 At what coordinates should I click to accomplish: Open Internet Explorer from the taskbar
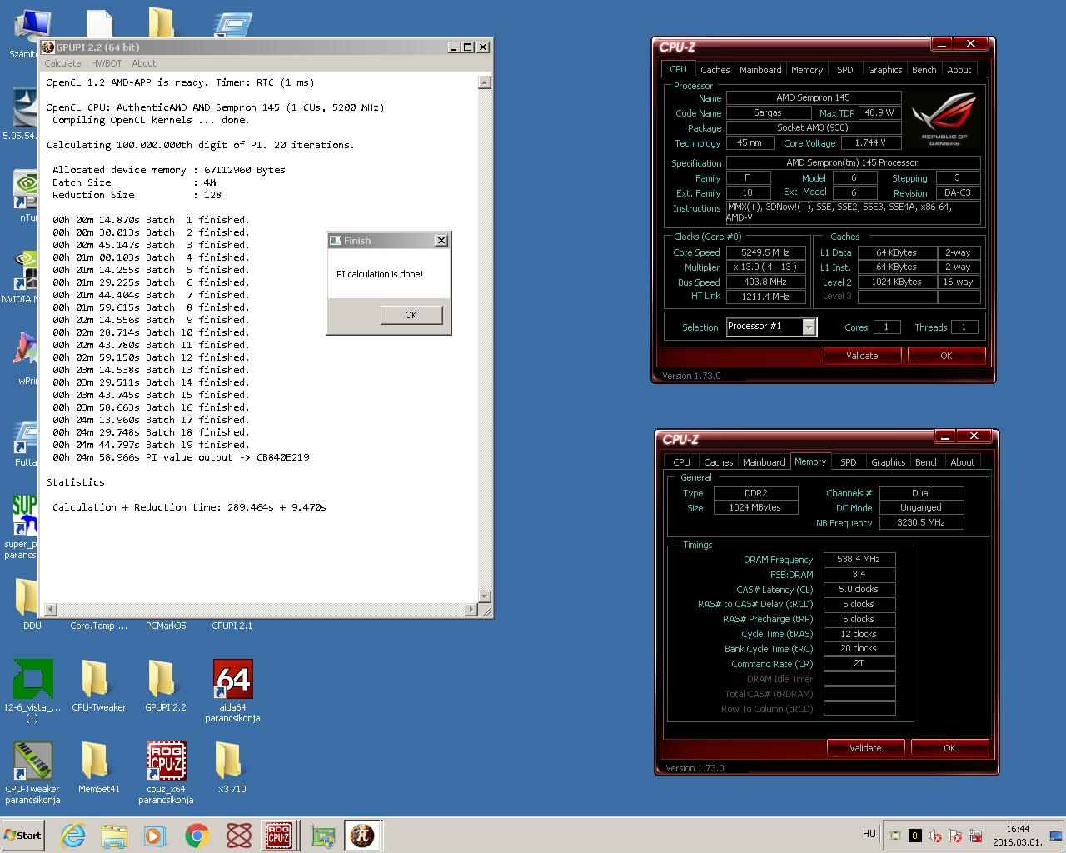pyautogui.click(x=73, y=836)
